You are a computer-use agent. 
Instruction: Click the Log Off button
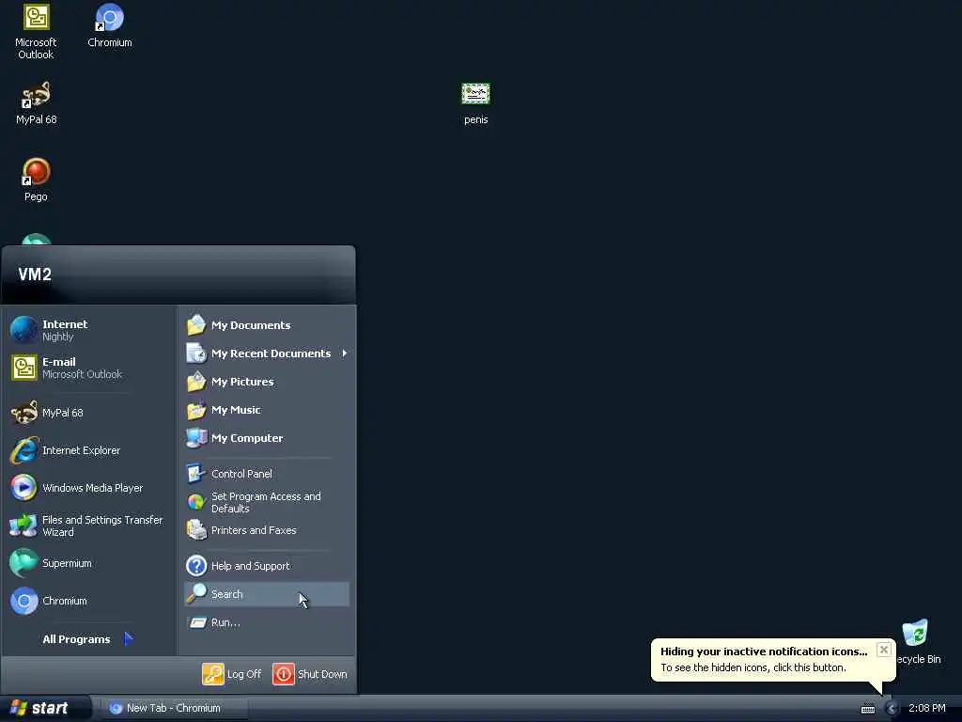(232, 674)
